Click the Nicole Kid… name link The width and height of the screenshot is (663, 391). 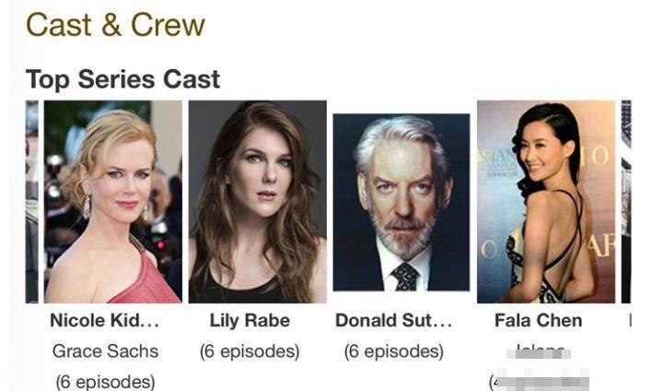click(104, 321)
